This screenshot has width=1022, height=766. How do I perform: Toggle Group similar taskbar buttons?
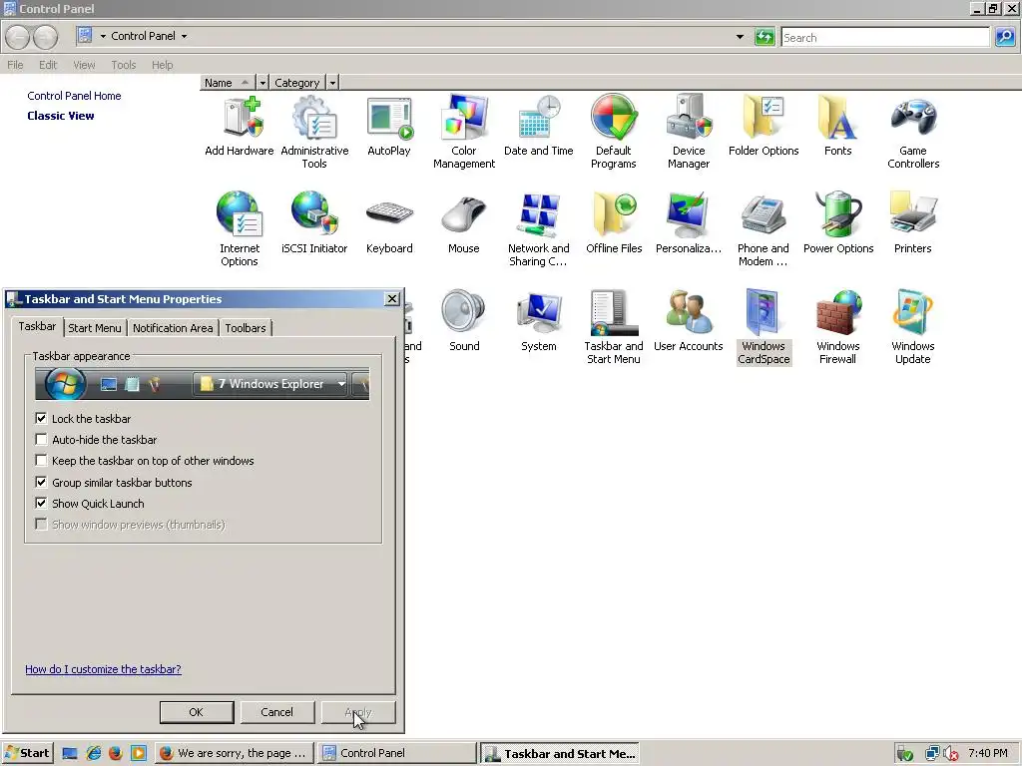point(41,482)
